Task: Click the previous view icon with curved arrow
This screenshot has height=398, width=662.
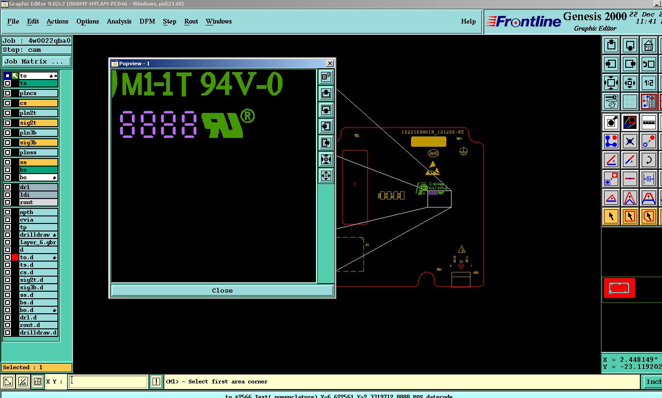Action: pyautogui.click(x=649, y=64)
